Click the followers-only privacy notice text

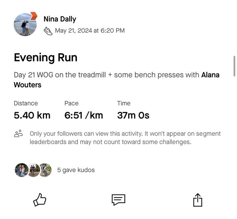click(125, 137)
